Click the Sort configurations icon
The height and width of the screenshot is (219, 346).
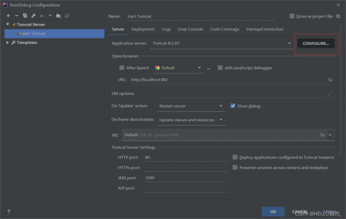(67, 16)
